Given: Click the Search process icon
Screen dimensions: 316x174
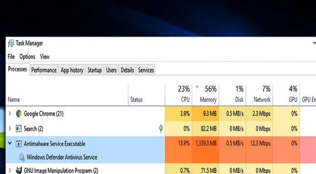Looking at the screenshot, I should 19,129.
